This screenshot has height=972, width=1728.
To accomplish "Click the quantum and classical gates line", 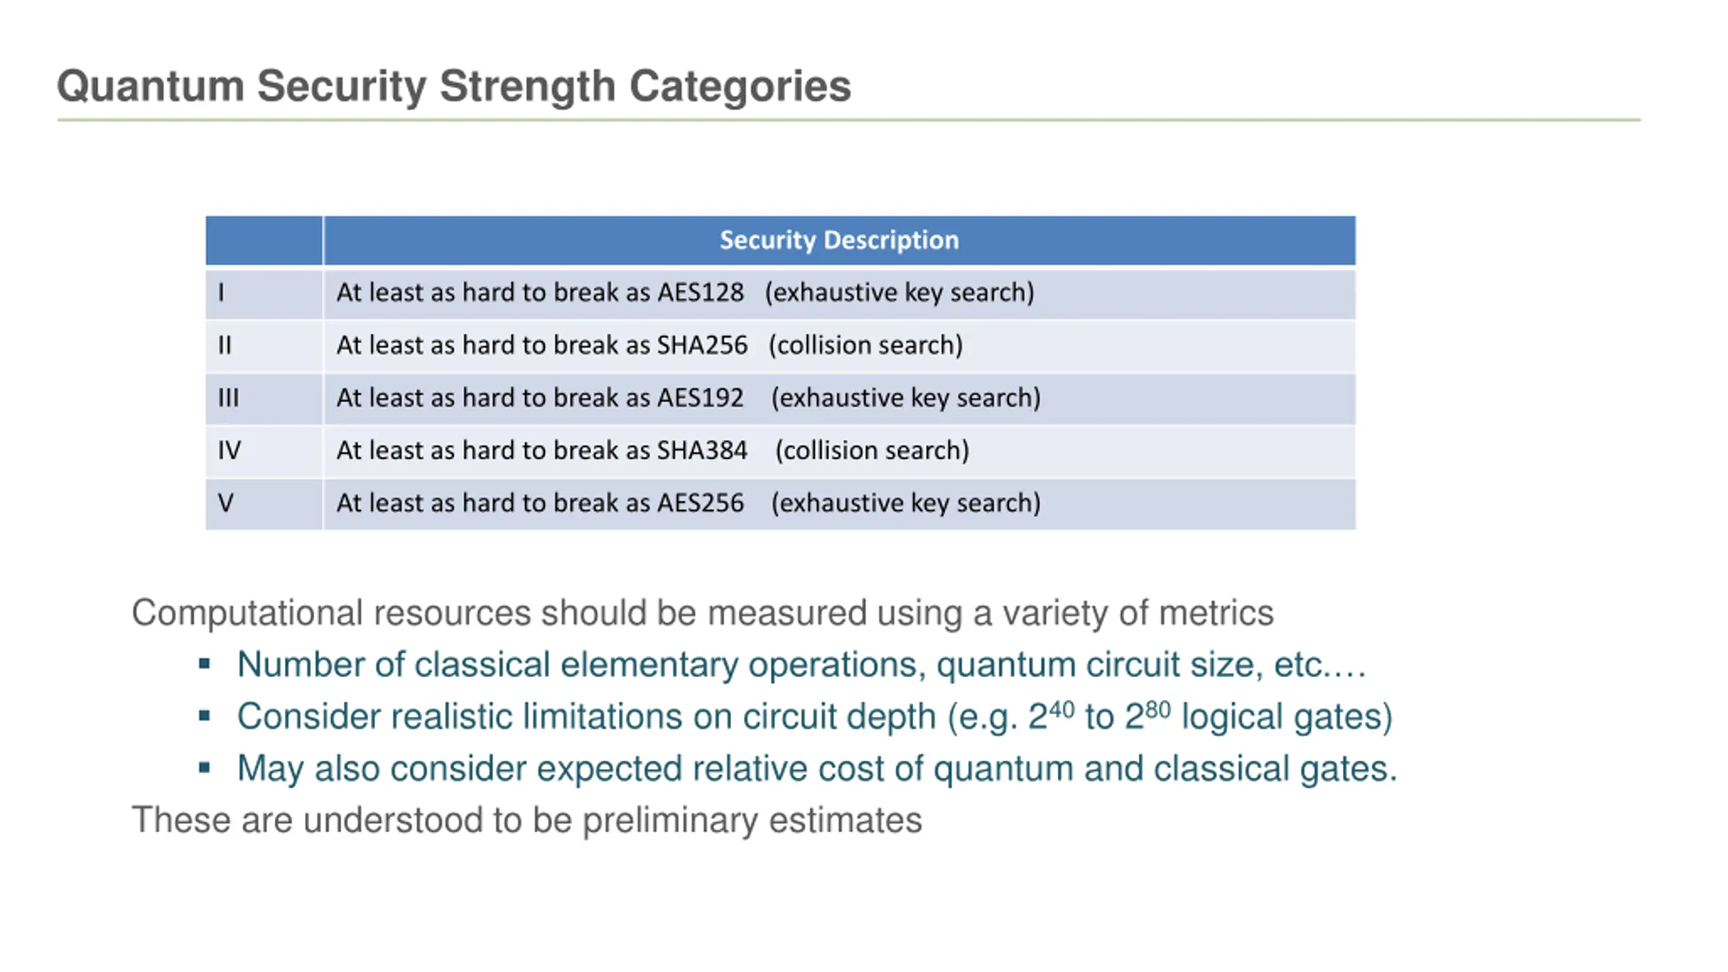I will (817, 769).
